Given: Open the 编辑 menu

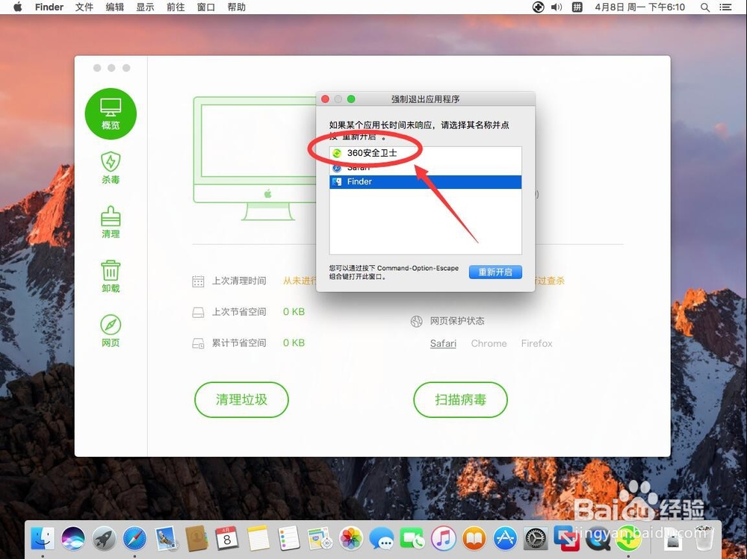Looking at the screenshot, I should click(115, 7).
